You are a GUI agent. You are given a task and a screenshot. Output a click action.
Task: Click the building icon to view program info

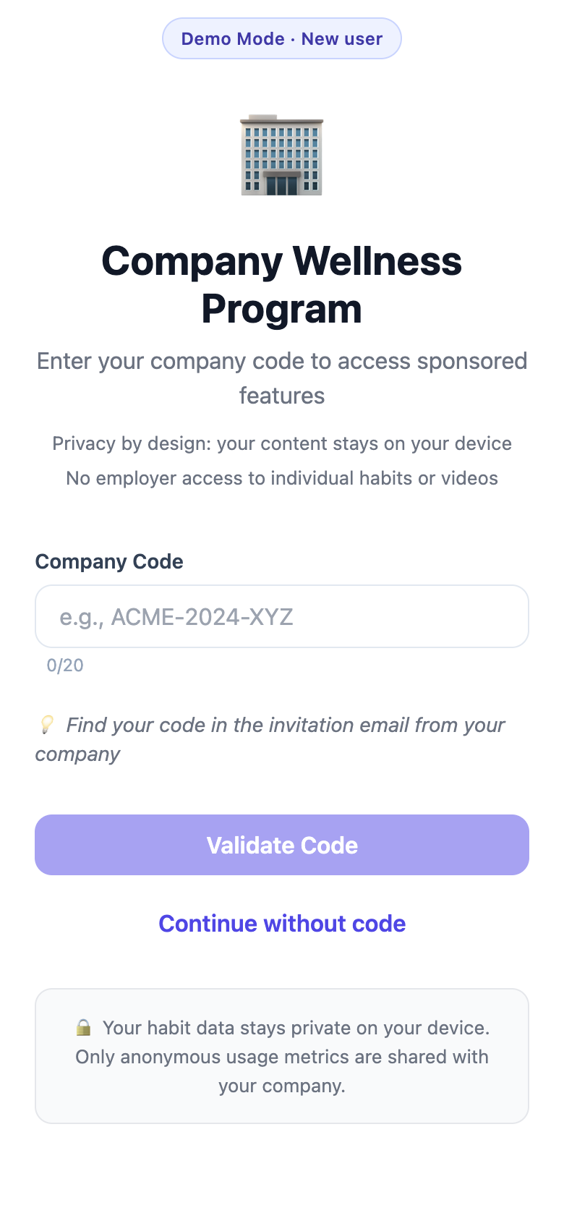pos(282,156)
